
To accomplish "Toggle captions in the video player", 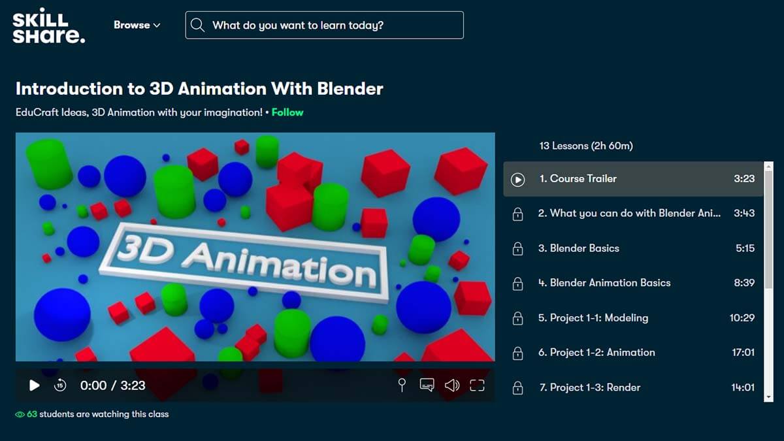I will [427, 385].
